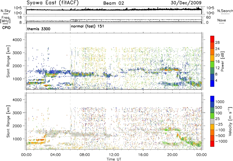The width and height of the screenshot is (233, 161).
Task: Click the 'N.Search' legend label
Action: [225, 11]
